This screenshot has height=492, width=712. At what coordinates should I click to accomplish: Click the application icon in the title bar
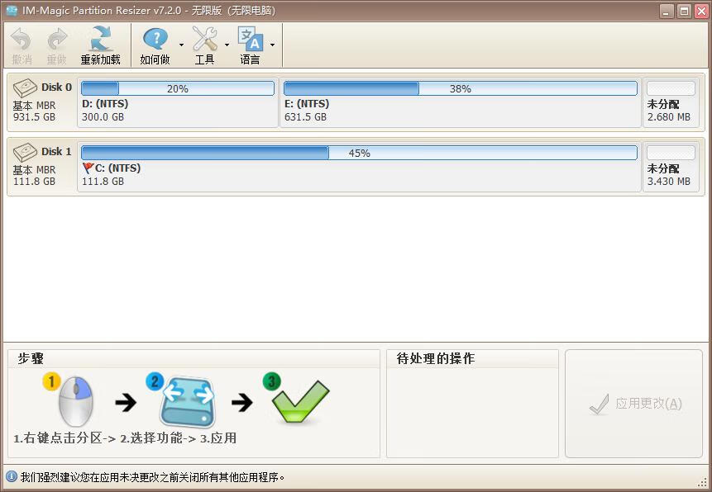tap(12, 11)
